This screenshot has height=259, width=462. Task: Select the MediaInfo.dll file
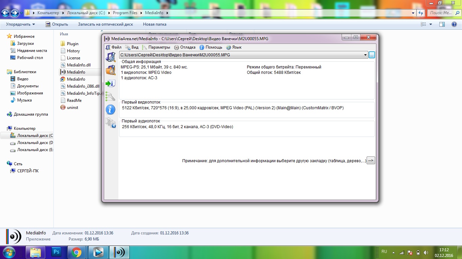75,65
